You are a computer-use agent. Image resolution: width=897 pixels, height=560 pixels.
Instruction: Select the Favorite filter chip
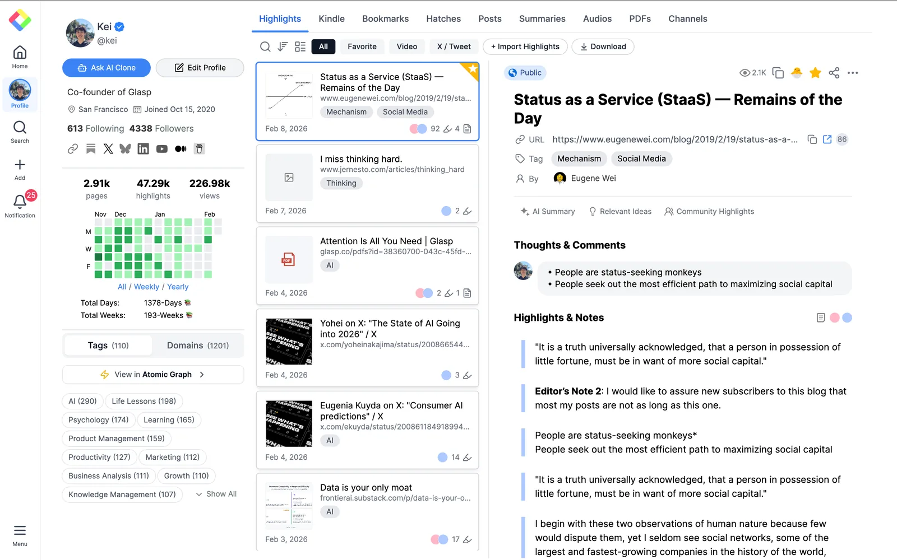click(x=362, y=46)
